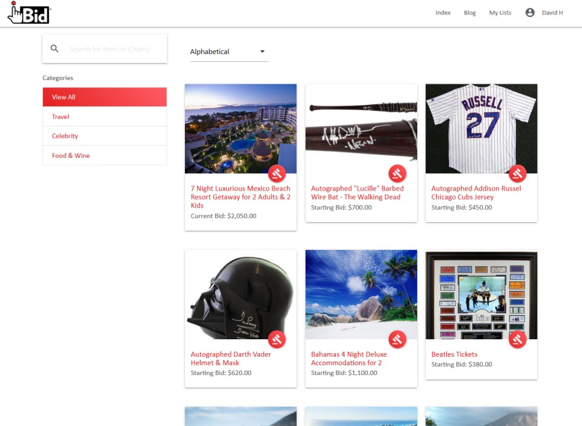Click Starting Bid: $700.00 text
The image size is (582, 426).
click(x=341, y=208)
